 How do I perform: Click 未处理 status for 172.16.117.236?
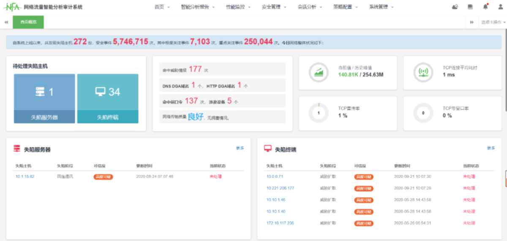[x=469, y=223]
